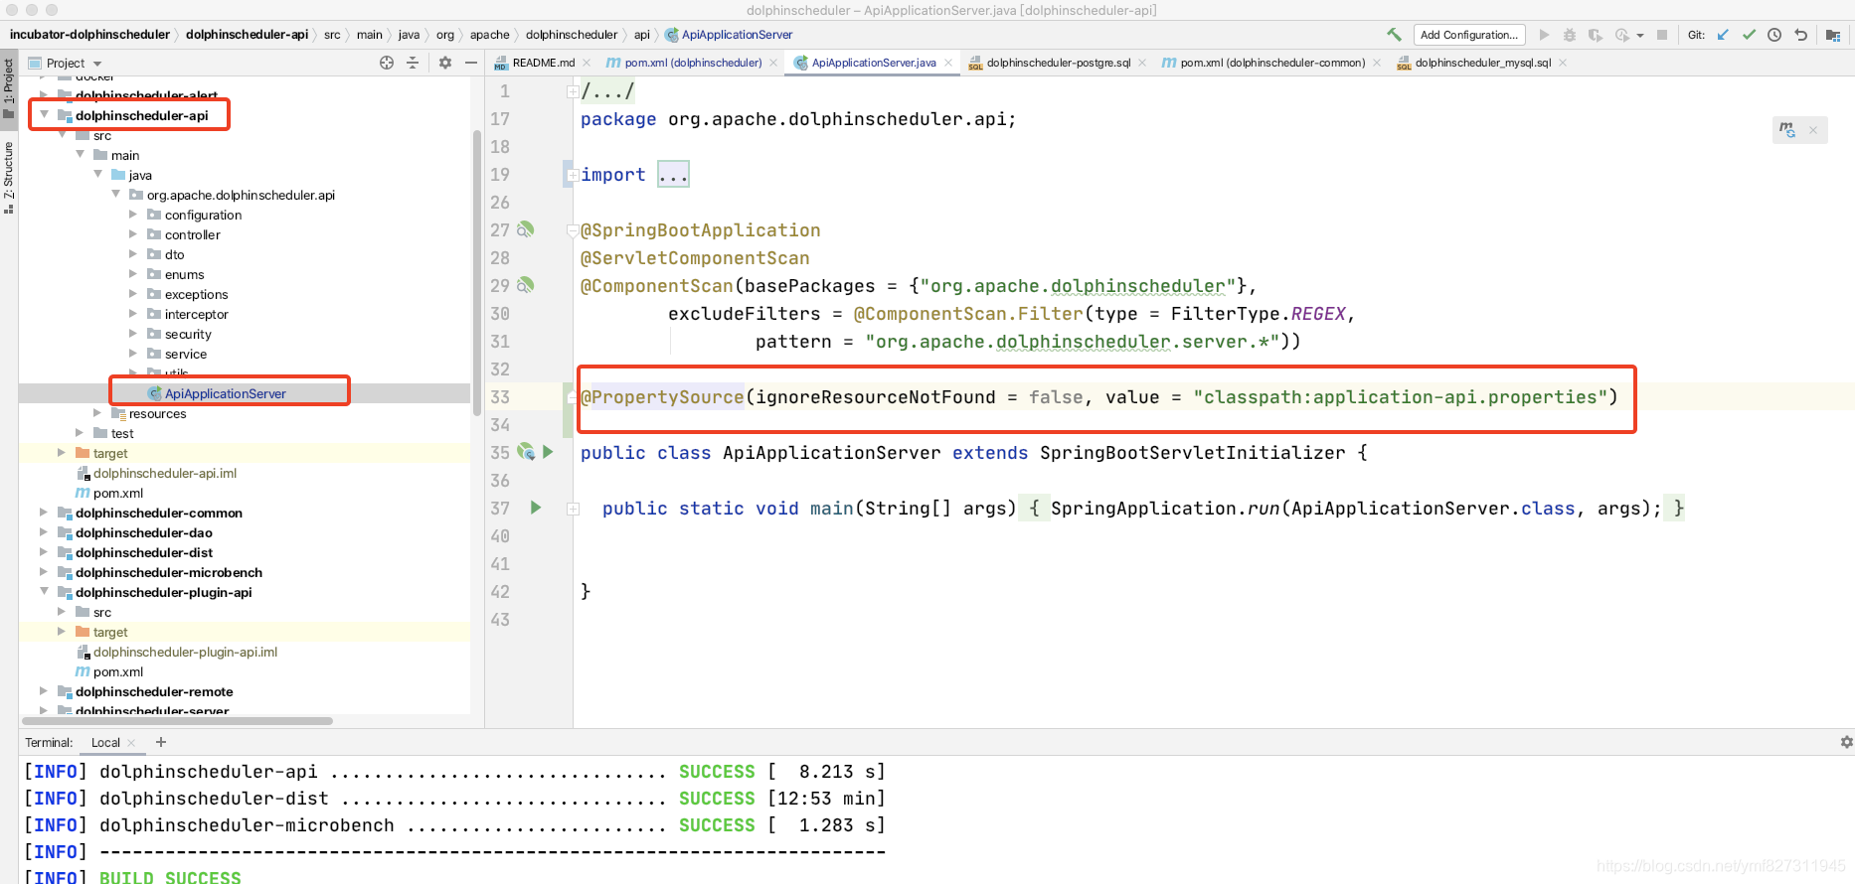Click Run gutter icon beside class declaration
The image size is (1855, 884).
coord(548,452)
